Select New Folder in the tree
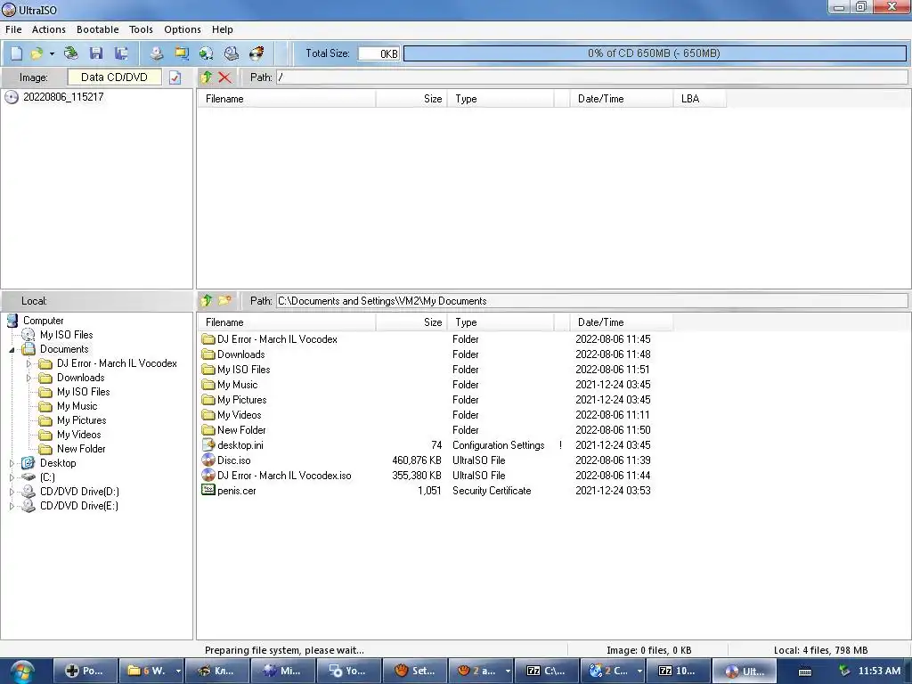 tap(81, 449)
